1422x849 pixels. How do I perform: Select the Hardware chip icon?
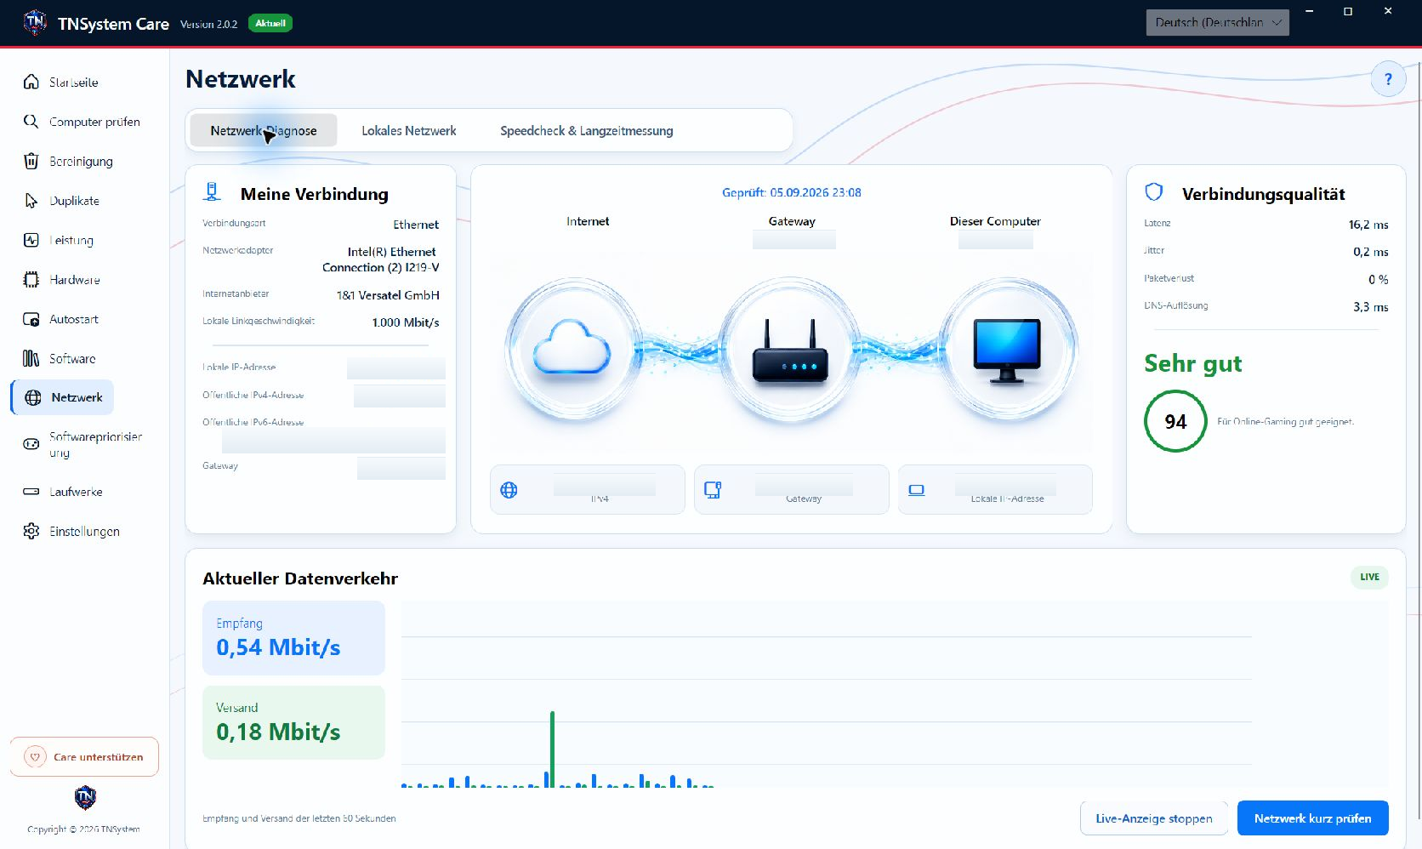[x=31, y=279]
